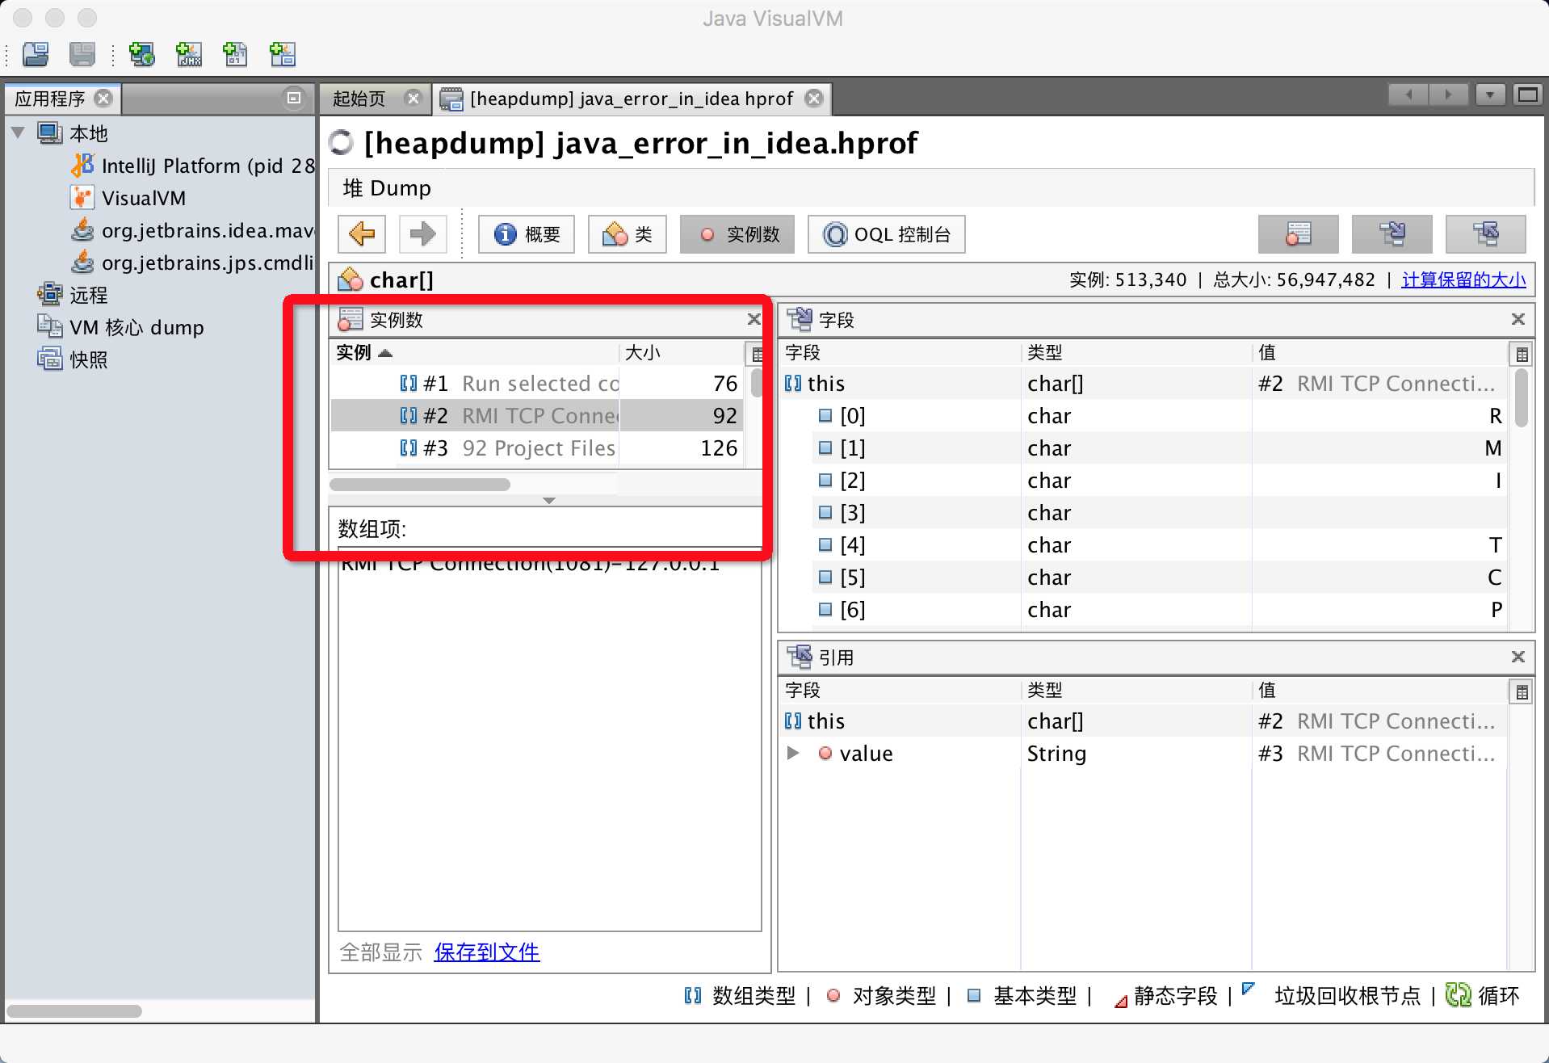Close the 字段 fields pane
Image resolution: width=1549 pixels, height=1063 pixels.
coord(1518,319)
